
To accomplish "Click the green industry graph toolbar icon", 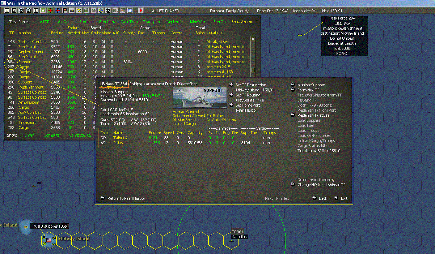I will click(86, 10).
